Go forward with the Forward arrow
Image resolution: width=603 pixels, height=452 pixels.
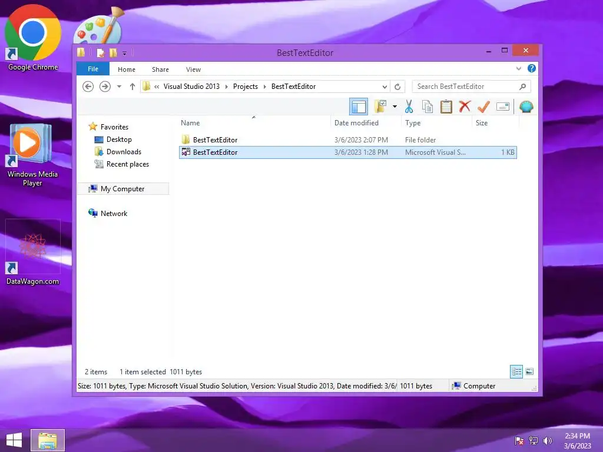105,87
